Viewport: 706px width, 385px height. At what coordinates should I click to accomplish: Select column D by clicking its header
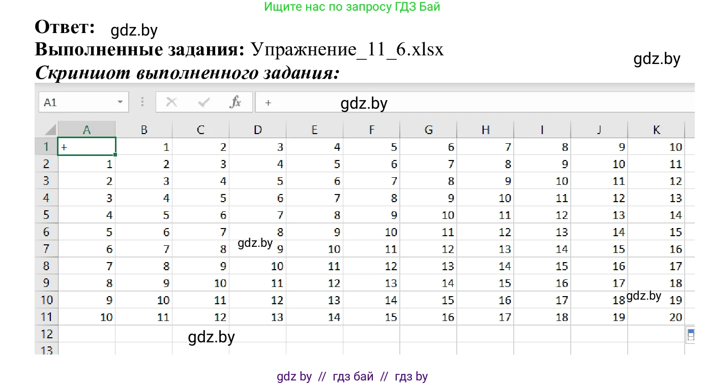(258, 129)
